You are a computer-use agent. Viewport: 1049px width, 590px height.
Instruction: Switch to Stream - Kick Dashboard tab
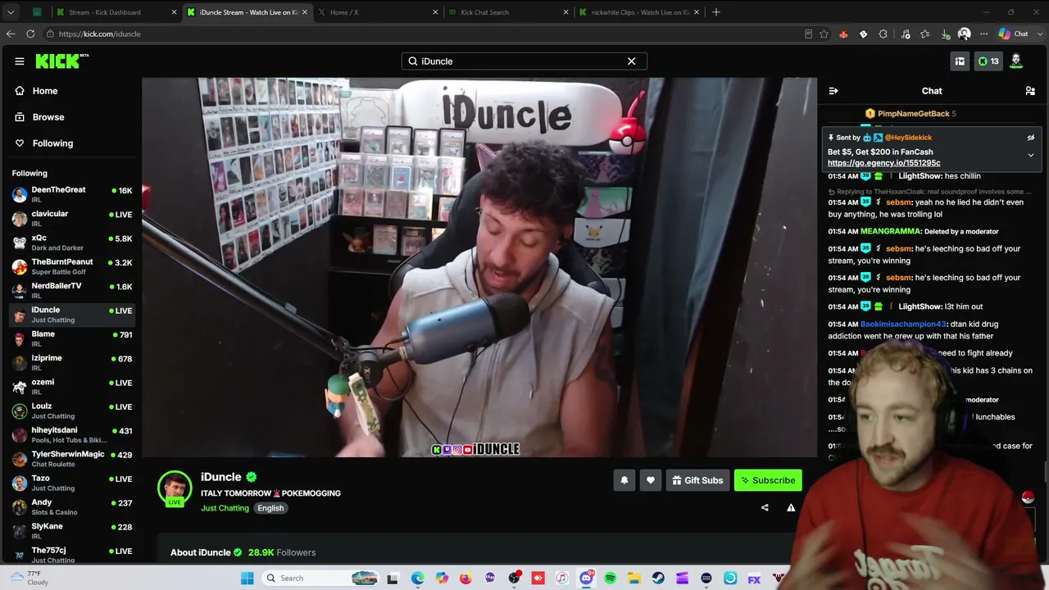[x=116, y=12]
